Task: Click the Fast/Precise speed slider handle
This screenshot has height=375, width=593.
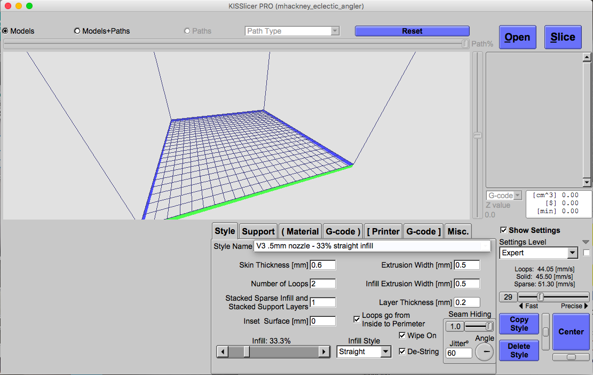Action: tap(540, 297)
